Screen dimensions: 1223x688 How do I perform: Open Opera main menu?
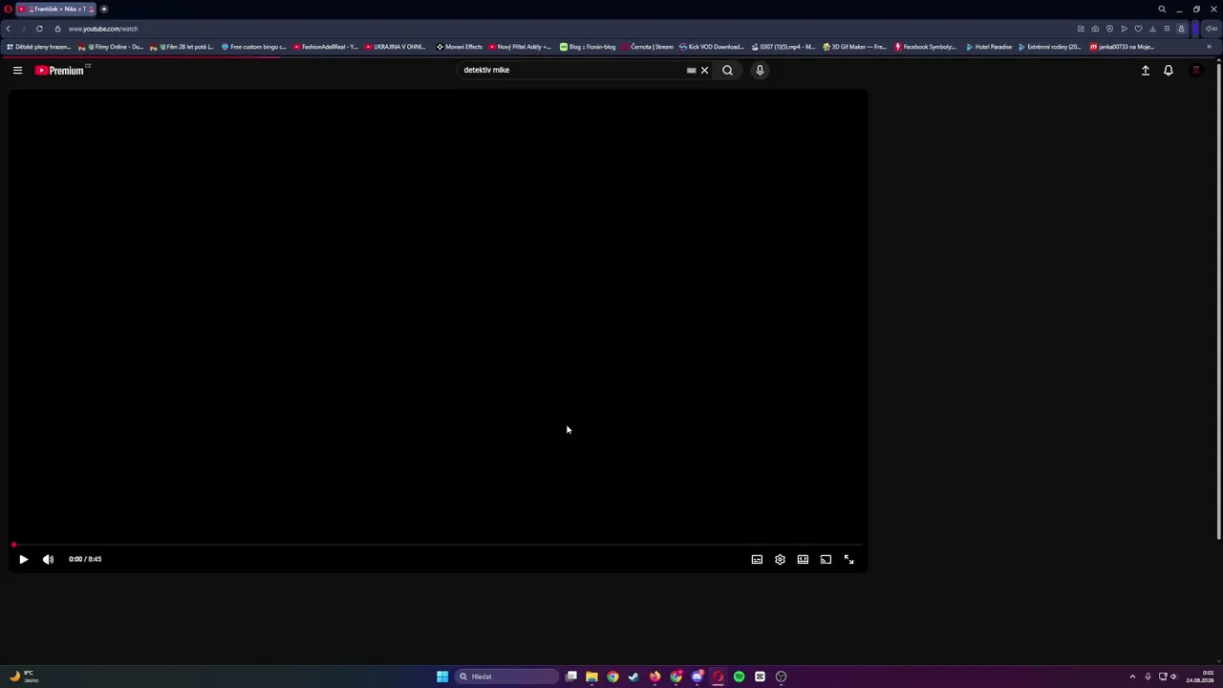[8, 9]
